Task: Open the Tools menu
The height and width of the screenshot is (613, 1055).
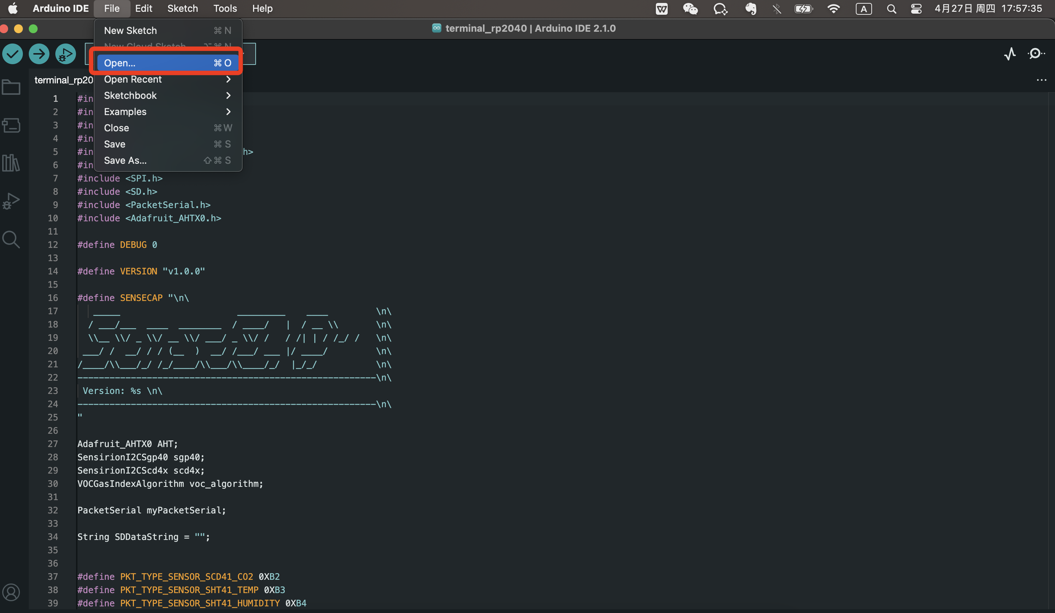Action: tap(225, 8)
